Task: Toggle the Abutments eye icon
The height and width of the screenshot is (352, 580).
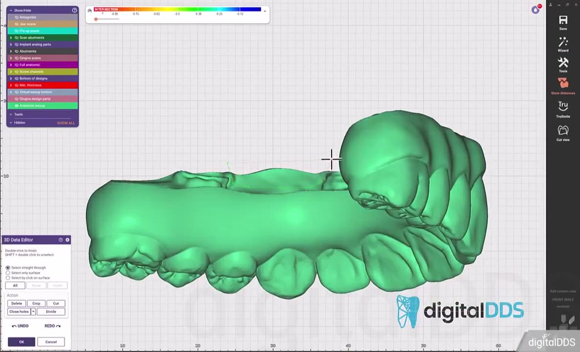Action: (x=17, y=51)
